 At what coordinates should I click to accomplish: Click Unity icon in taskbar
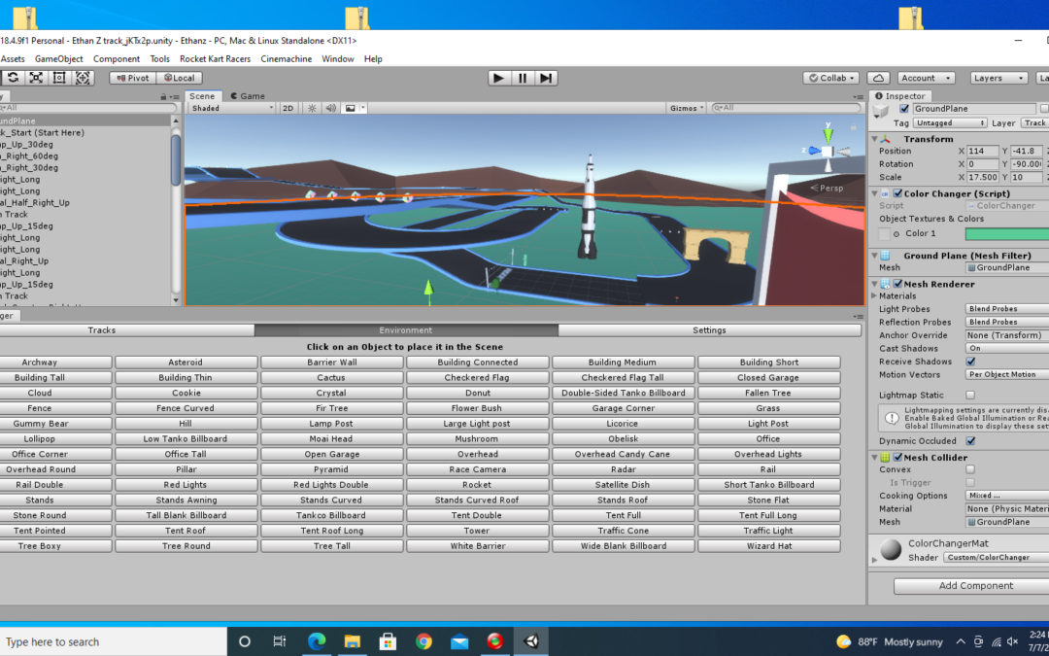tap(531, 641)
